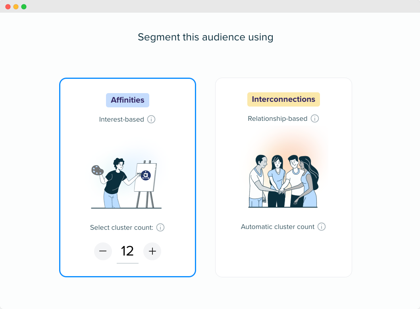Image resolution: width=420 pixels, height=309 pixels.
Task: Show info for Select cluster count
Action: (x=160, y=227)
